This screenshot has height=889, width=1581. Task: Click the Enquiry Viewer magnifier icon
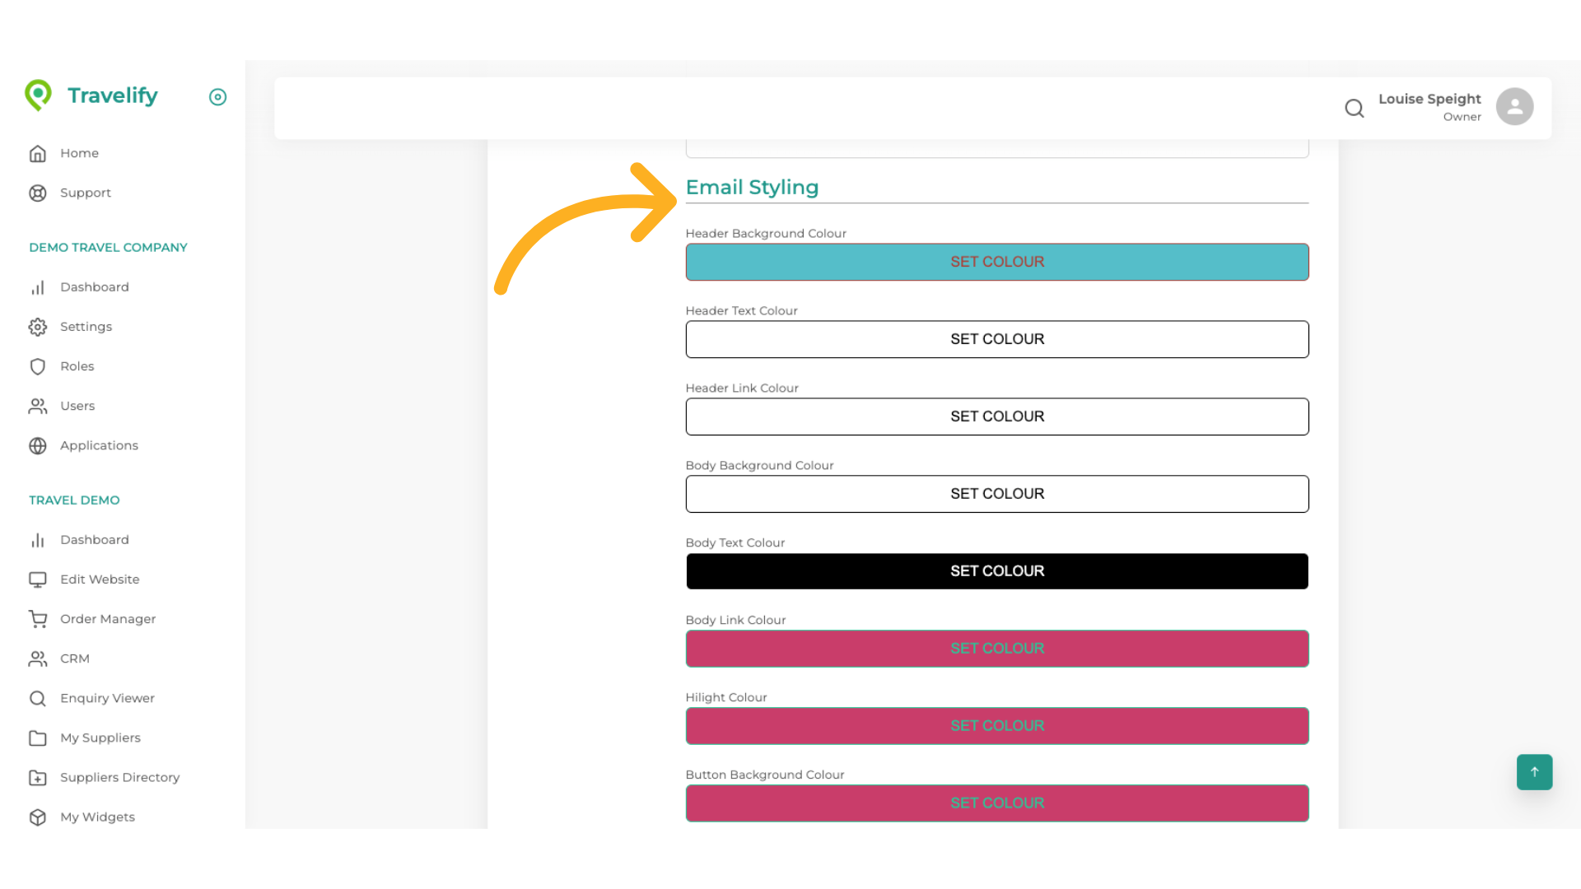(38, 698)
